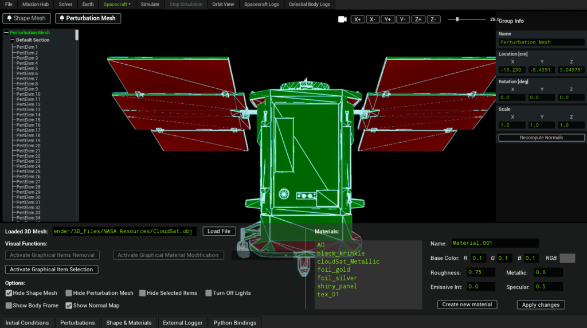Uncheck the Hide Shape Mesh checkbox

point(9,293)
